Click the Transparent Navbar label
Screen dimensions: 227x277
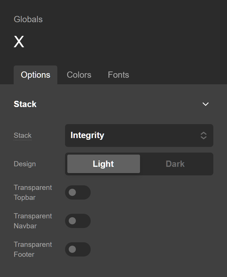[33, 221]
